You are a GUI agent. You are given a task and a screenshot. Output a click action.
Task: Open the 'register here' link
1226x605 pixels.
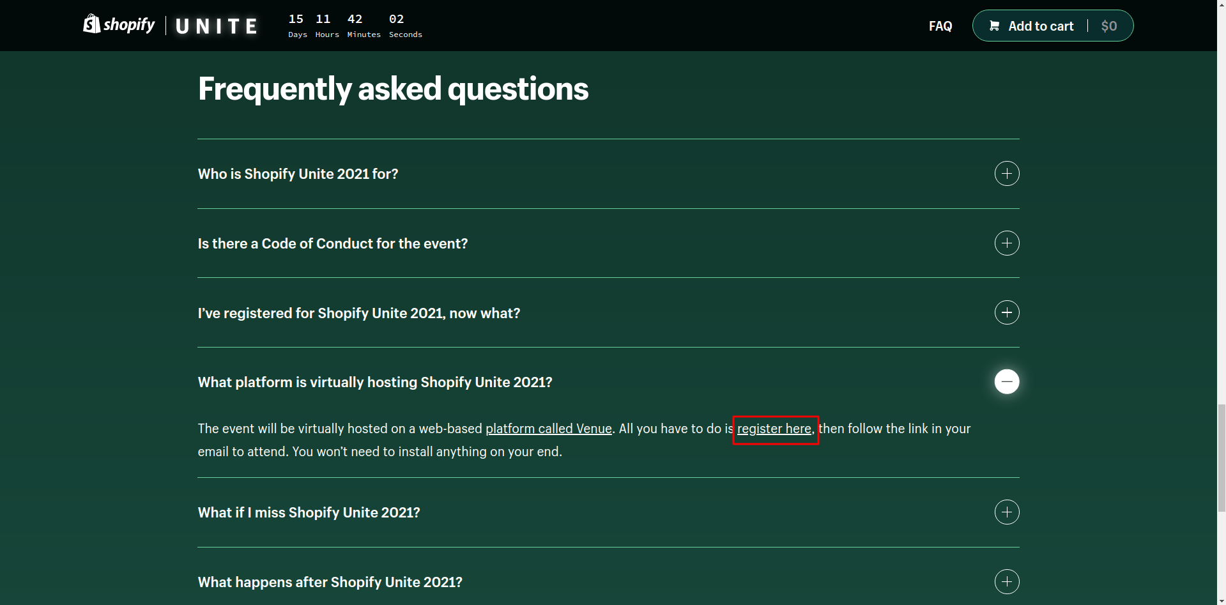pyautogui.click(x=774, y=429)
